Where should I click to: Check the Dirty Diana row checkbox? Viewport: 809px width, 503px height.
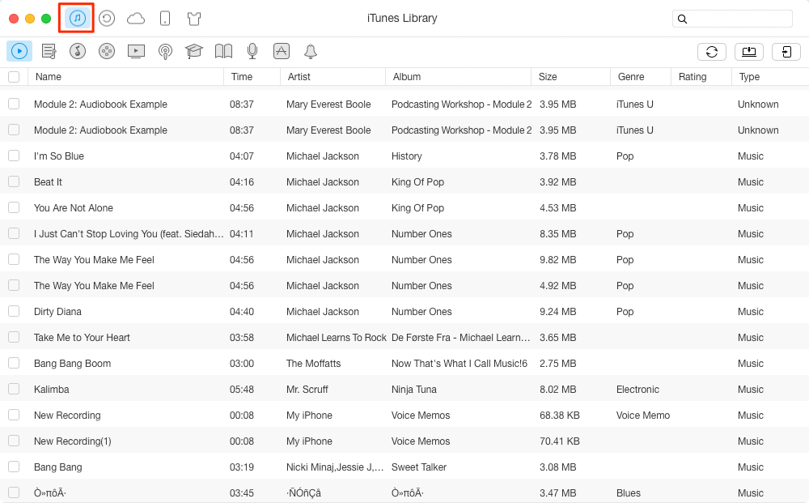coord(14,311)
